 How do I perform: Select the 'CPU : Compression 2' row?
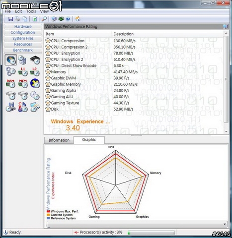(134, 47)
